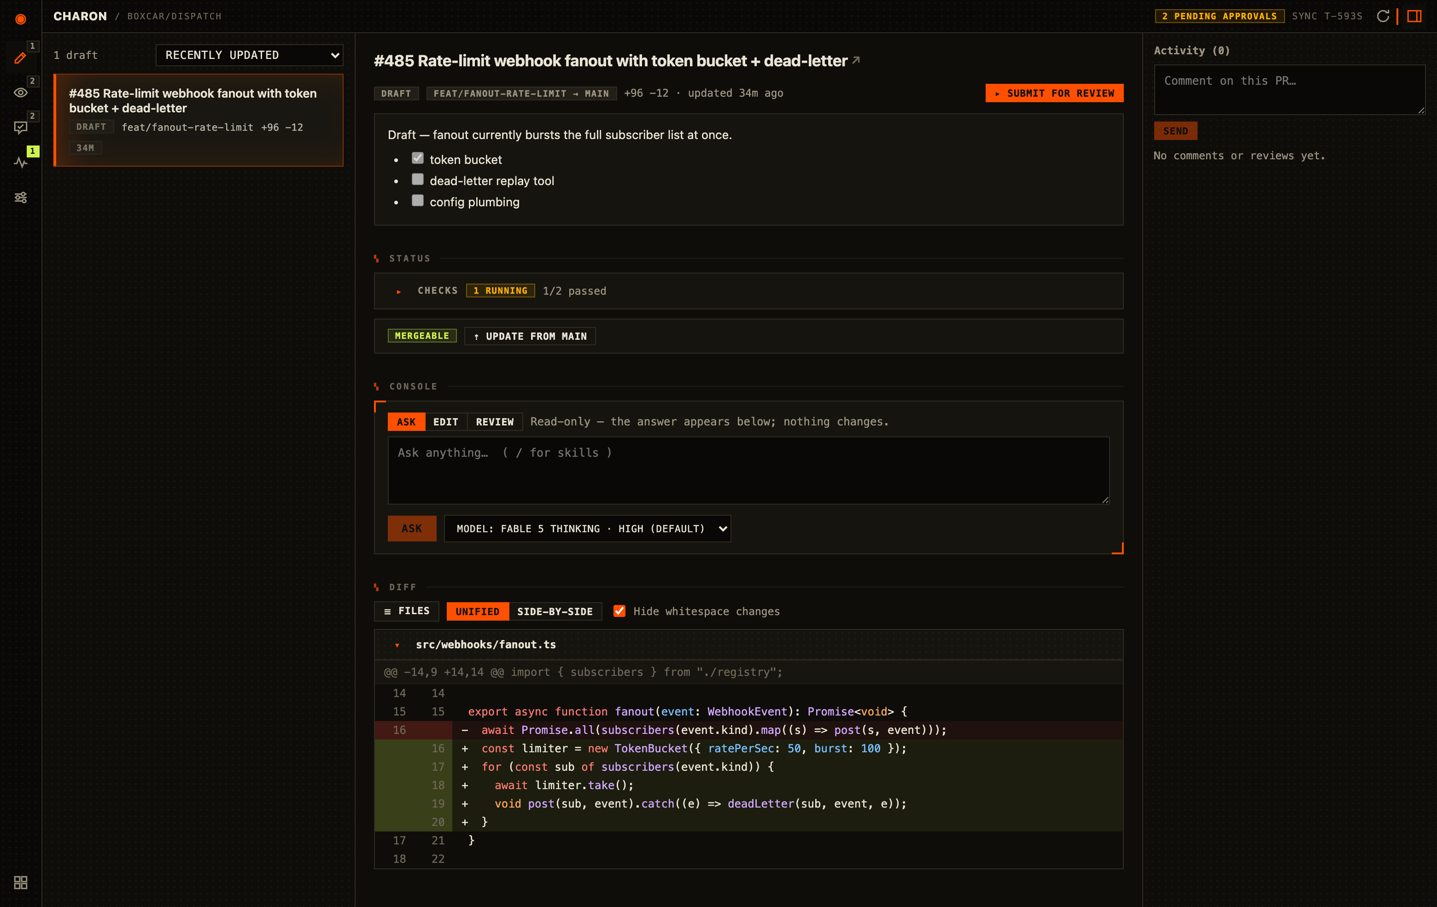The width and height of the screenshot is (1437, 907).
Task: Toggle the token bucket checkbox
Action: 418,158
